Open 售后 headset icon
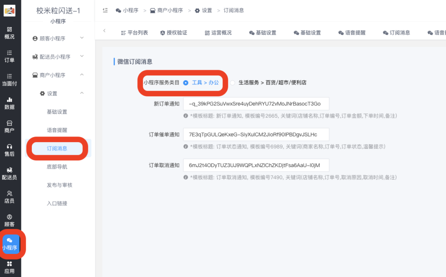Screen dimensions: 446x277 click(x=9, y=150)
